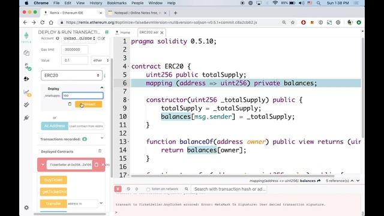Go to next balances reference
The image size is (384, 216).
pyautogui.click(x=358, y=181)
